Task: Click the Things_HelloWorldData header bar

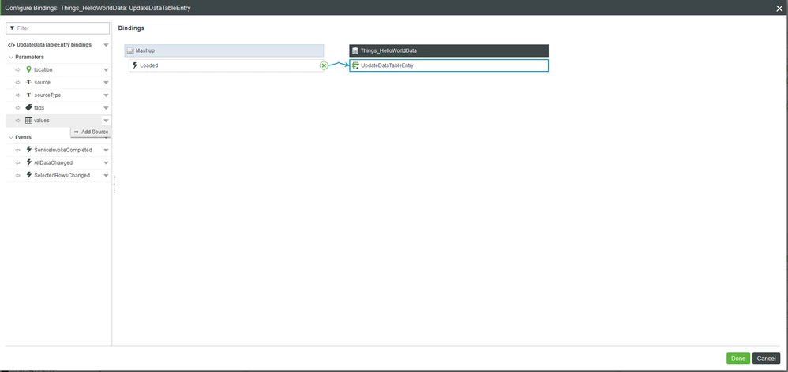Action: (448, 50)
